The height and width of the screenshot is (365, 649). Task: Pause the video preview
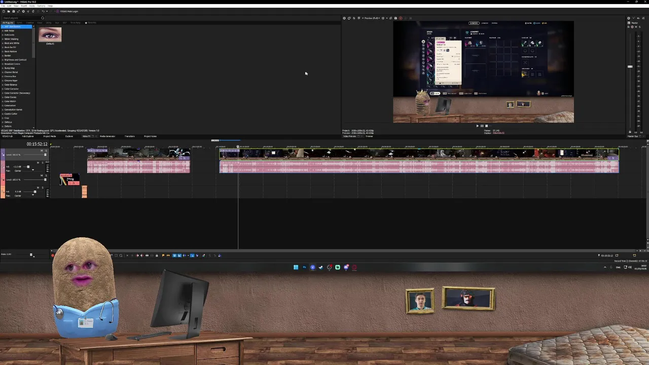pos(482,126)
